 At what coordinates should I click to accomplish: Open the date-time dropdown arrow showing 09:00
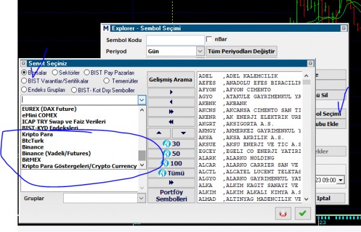point(341,180)
